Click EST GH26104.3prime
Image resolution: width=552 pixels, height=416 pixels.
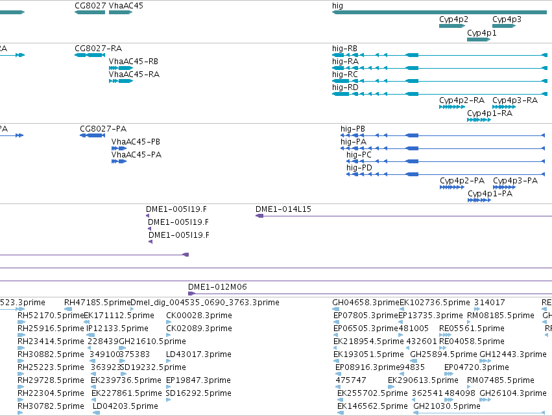click(x=485, y=400)
